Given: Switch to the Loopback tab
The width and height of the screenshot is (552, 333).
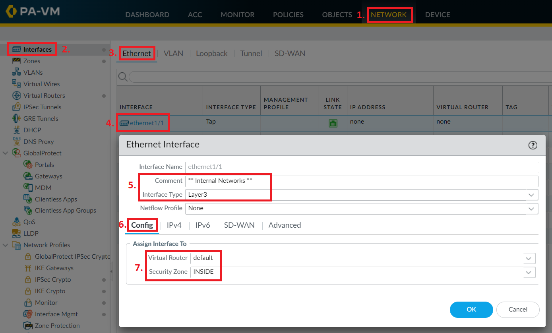Looking at the screenshot, I should [212, 53].
